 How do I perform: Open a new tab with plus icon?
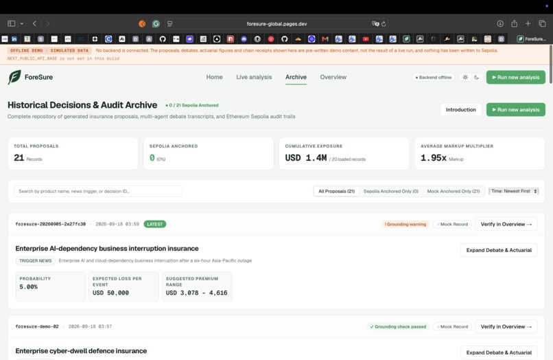coord(528,23)
